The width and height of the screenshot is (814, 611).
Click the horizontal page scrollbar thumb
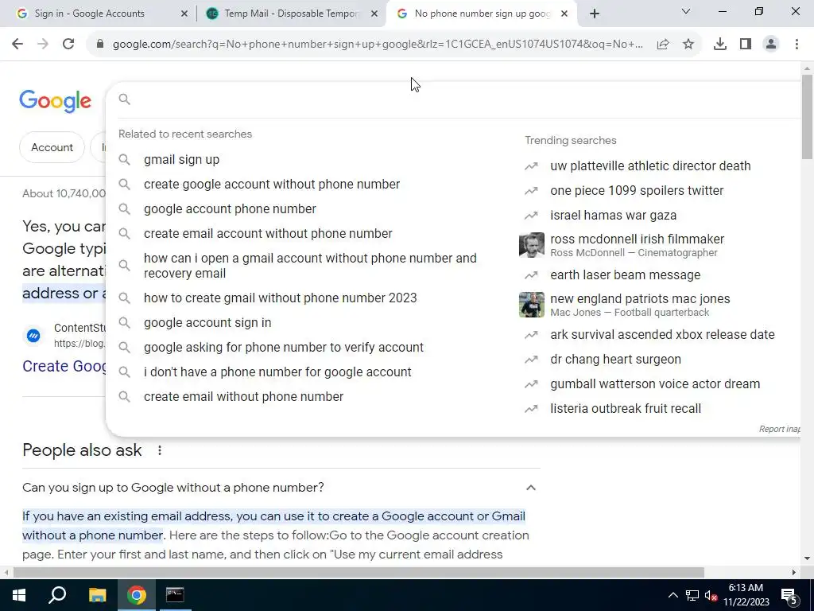359,572
